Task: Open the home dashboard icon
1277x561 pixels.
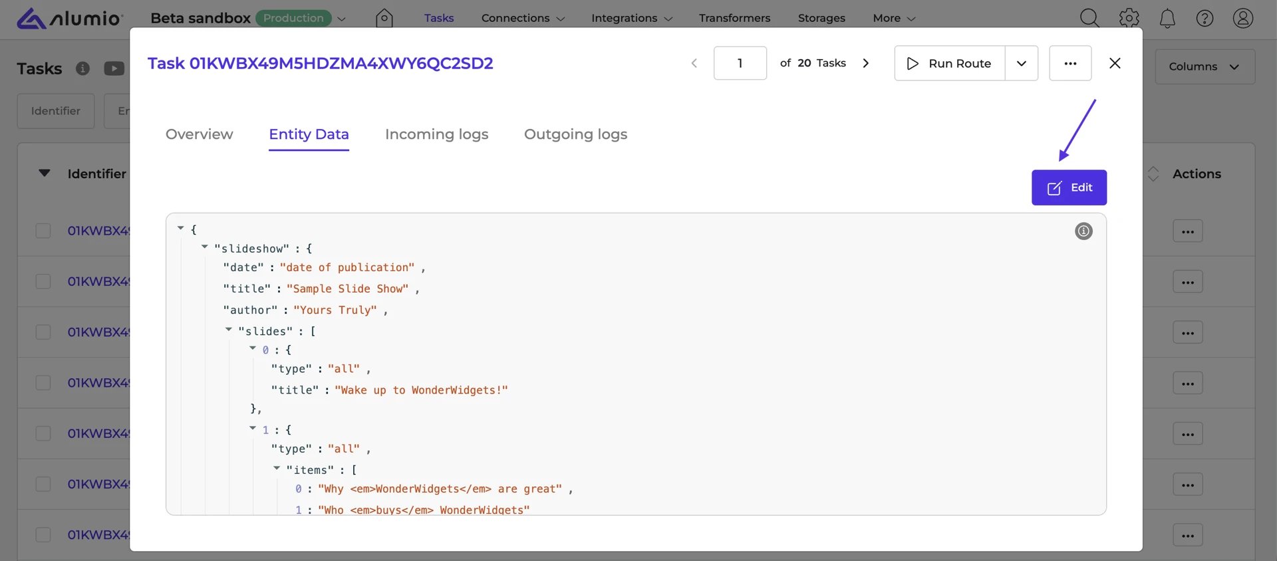Action: (x=384, y=18)
